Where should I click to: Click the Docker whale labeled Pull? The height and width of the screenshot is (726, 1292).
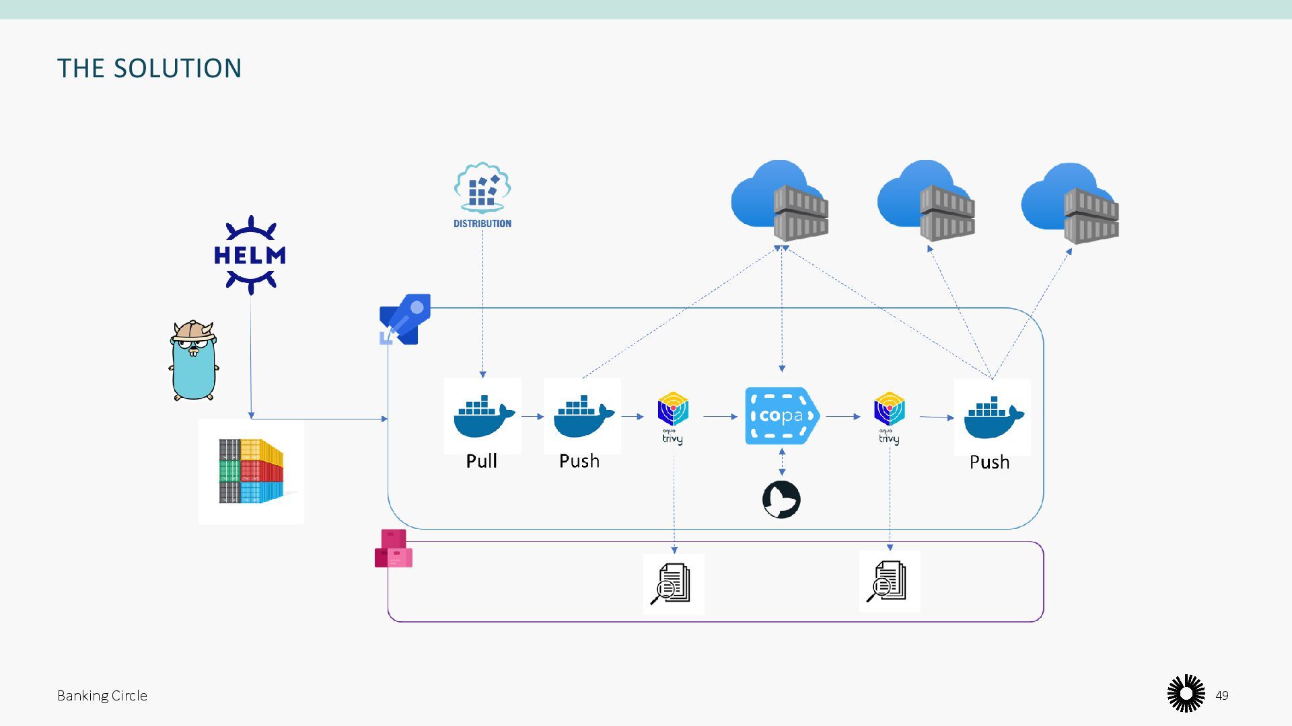click(482, 415)
